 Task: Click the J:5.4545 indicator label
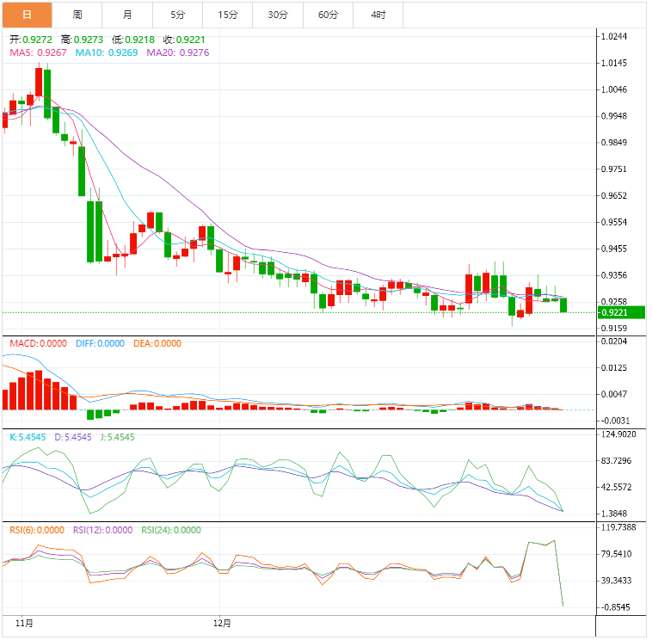click(118, 438)
